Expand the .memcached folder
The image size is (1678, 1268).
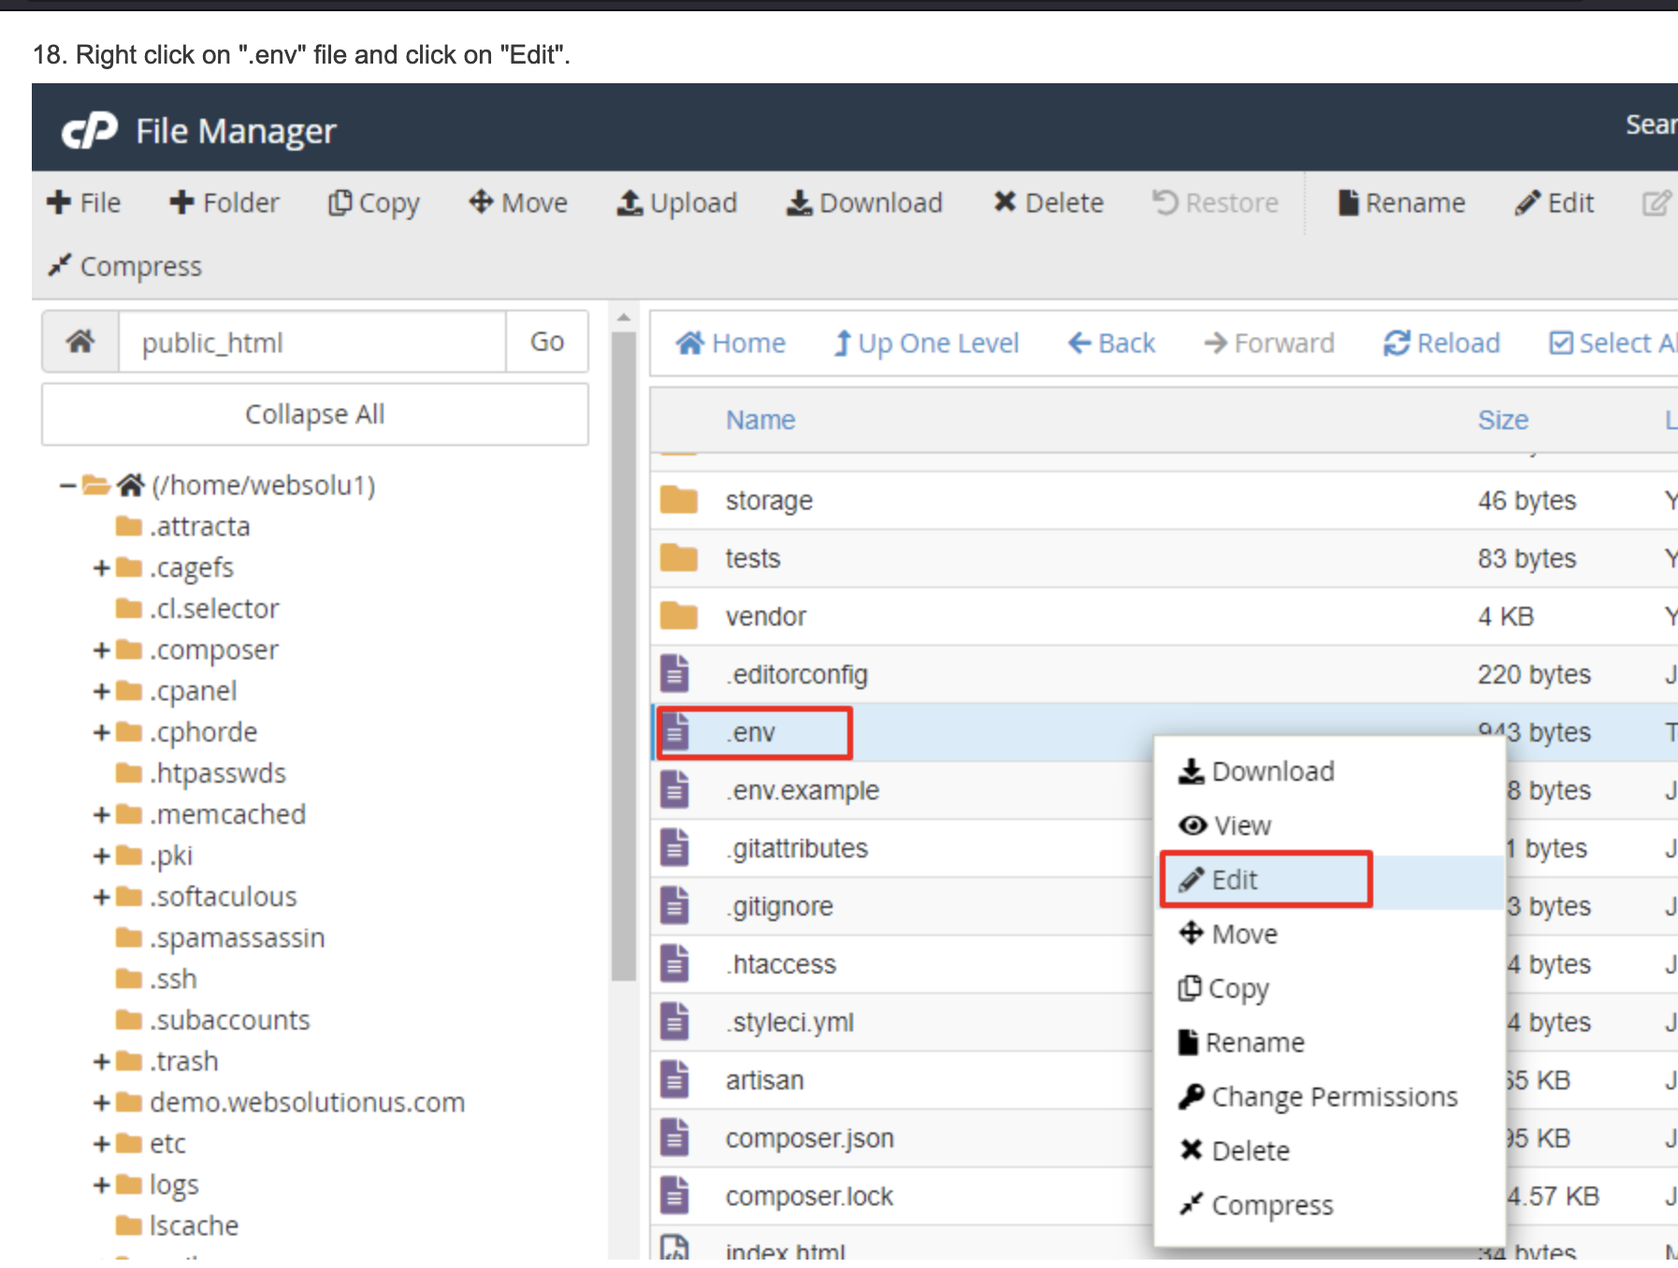click(x=102, y=814)
